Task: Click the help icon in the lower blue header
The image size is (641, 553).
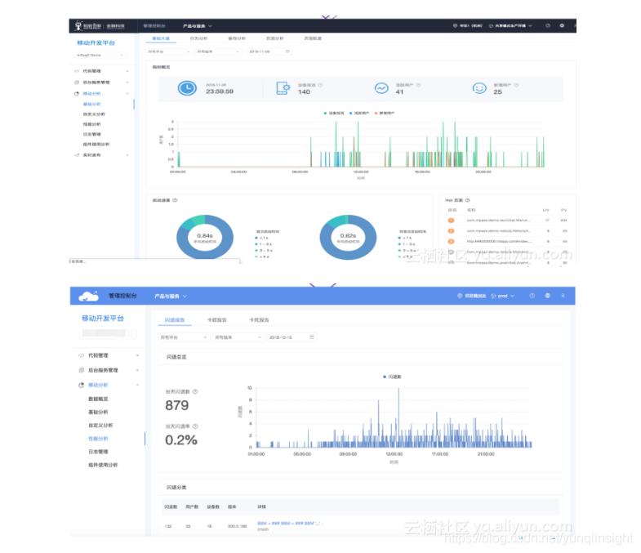Action: (x=532, y=296)
